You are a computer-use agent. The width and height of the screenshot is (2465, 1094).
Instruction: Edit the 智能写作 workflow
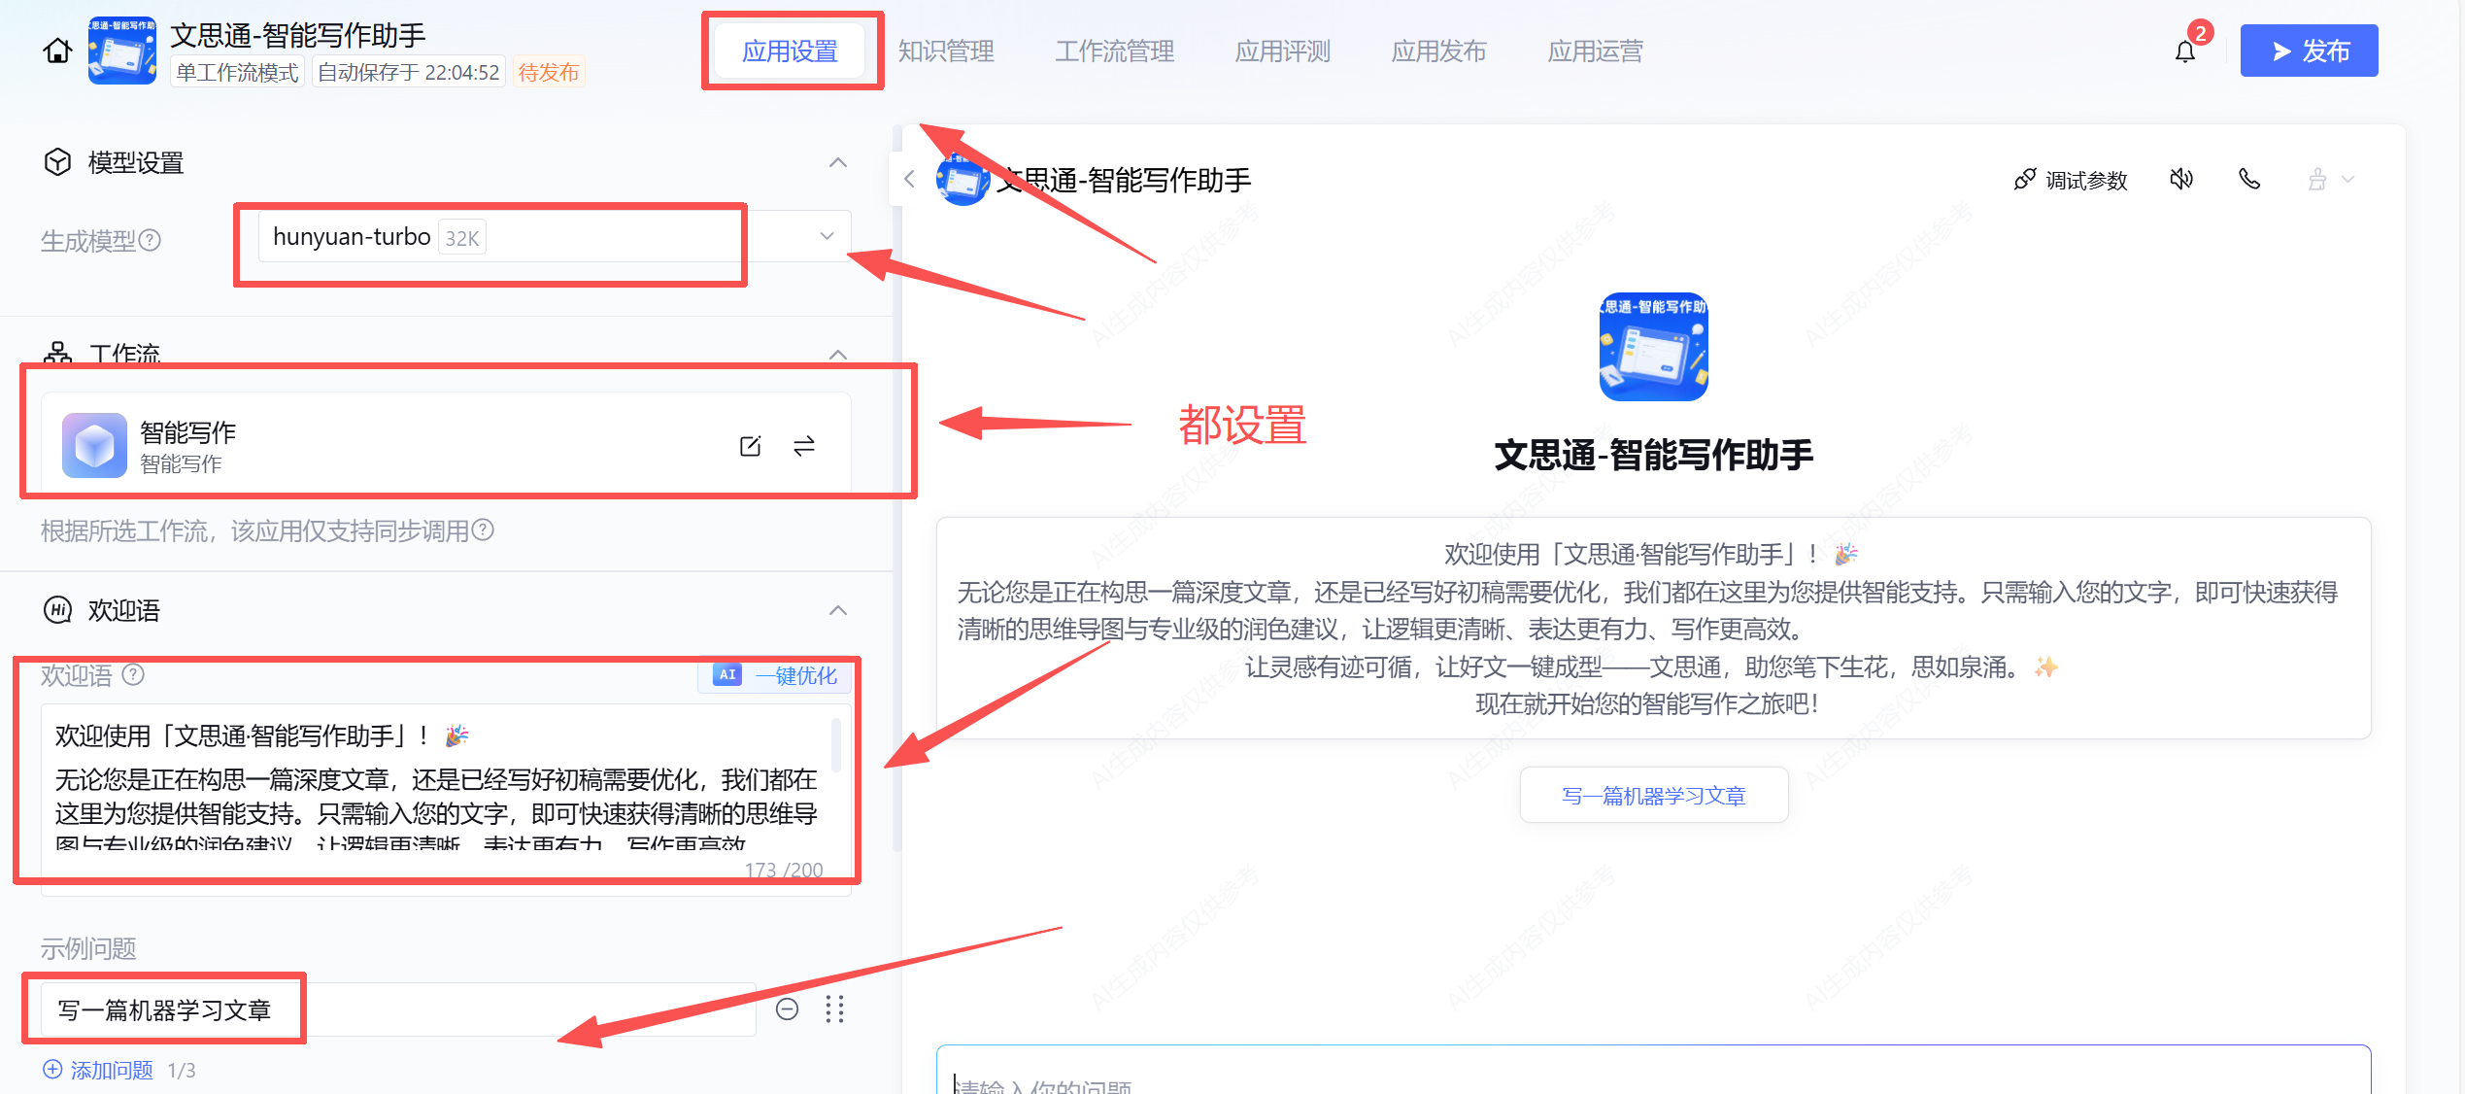[x=751, y=446]
